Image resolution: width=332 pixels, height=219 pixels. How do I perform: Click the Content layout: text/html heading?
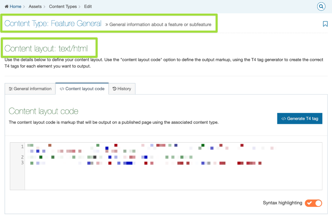click(x=46, y=48)
